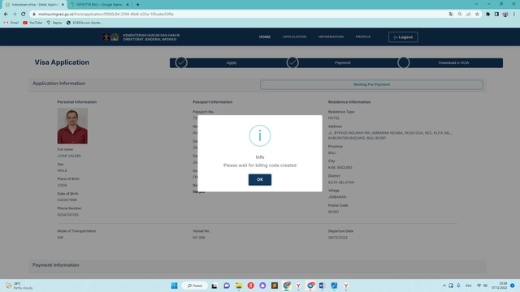Click the Logout button
This screenshot has height=292, width=520.
[403, 37]
